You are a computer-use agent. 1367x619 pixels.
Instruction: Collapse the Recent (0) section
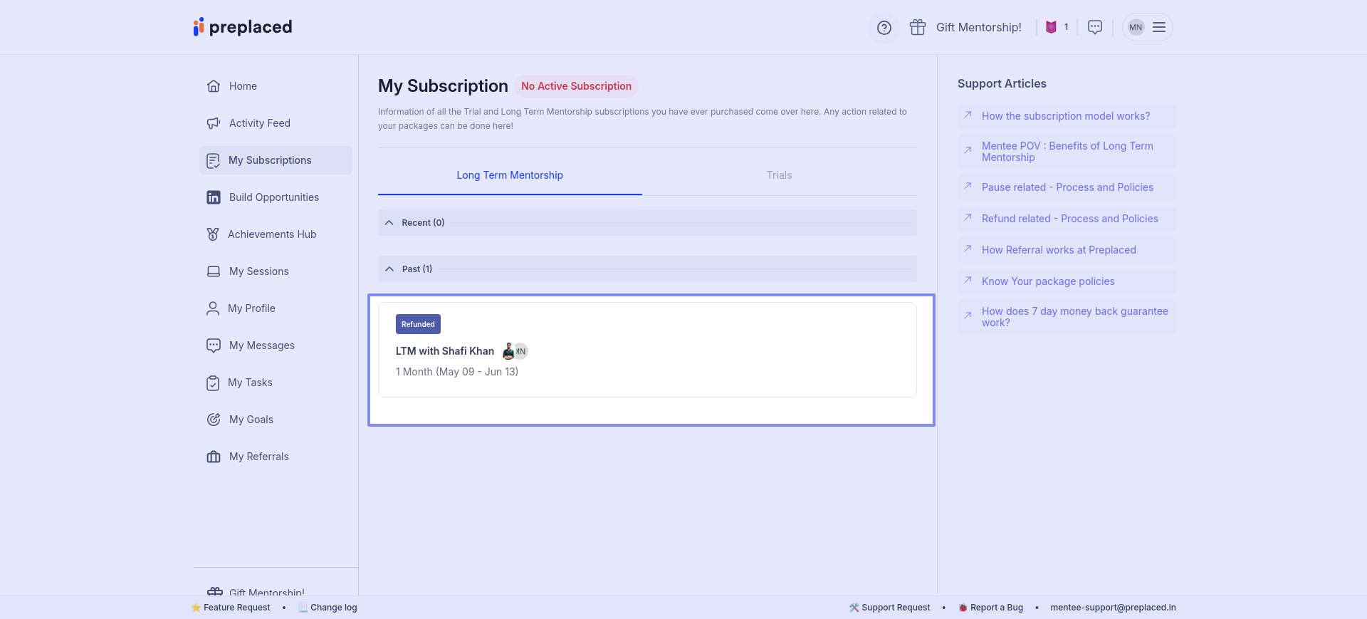pyautogui.click(x=389, y=223)
